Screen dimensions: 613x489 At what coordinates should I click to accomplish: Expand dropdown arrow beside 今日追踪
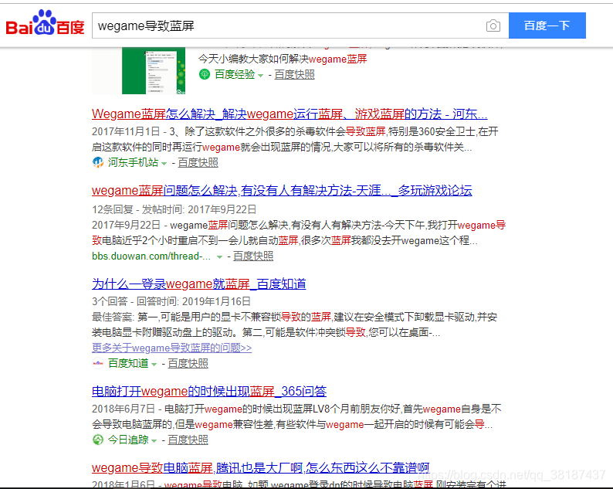click(154, 441)
